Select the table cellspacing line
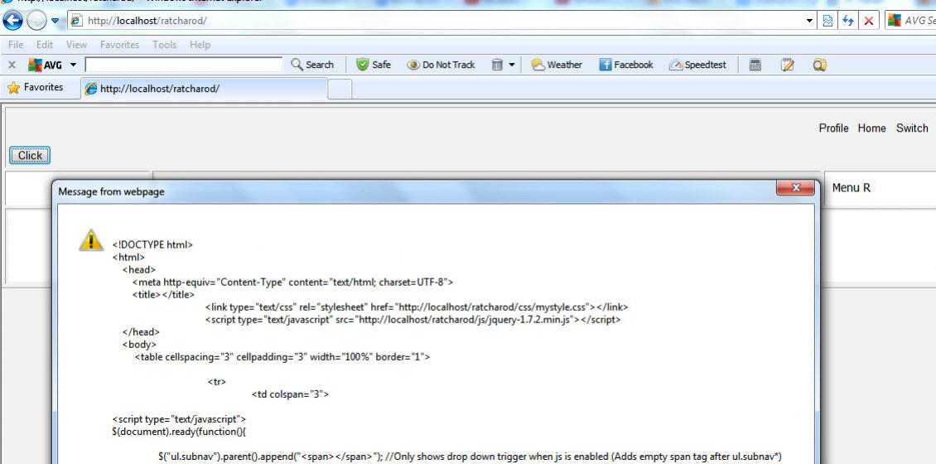Viewport: 936px width, 464px height. [282, 357]
